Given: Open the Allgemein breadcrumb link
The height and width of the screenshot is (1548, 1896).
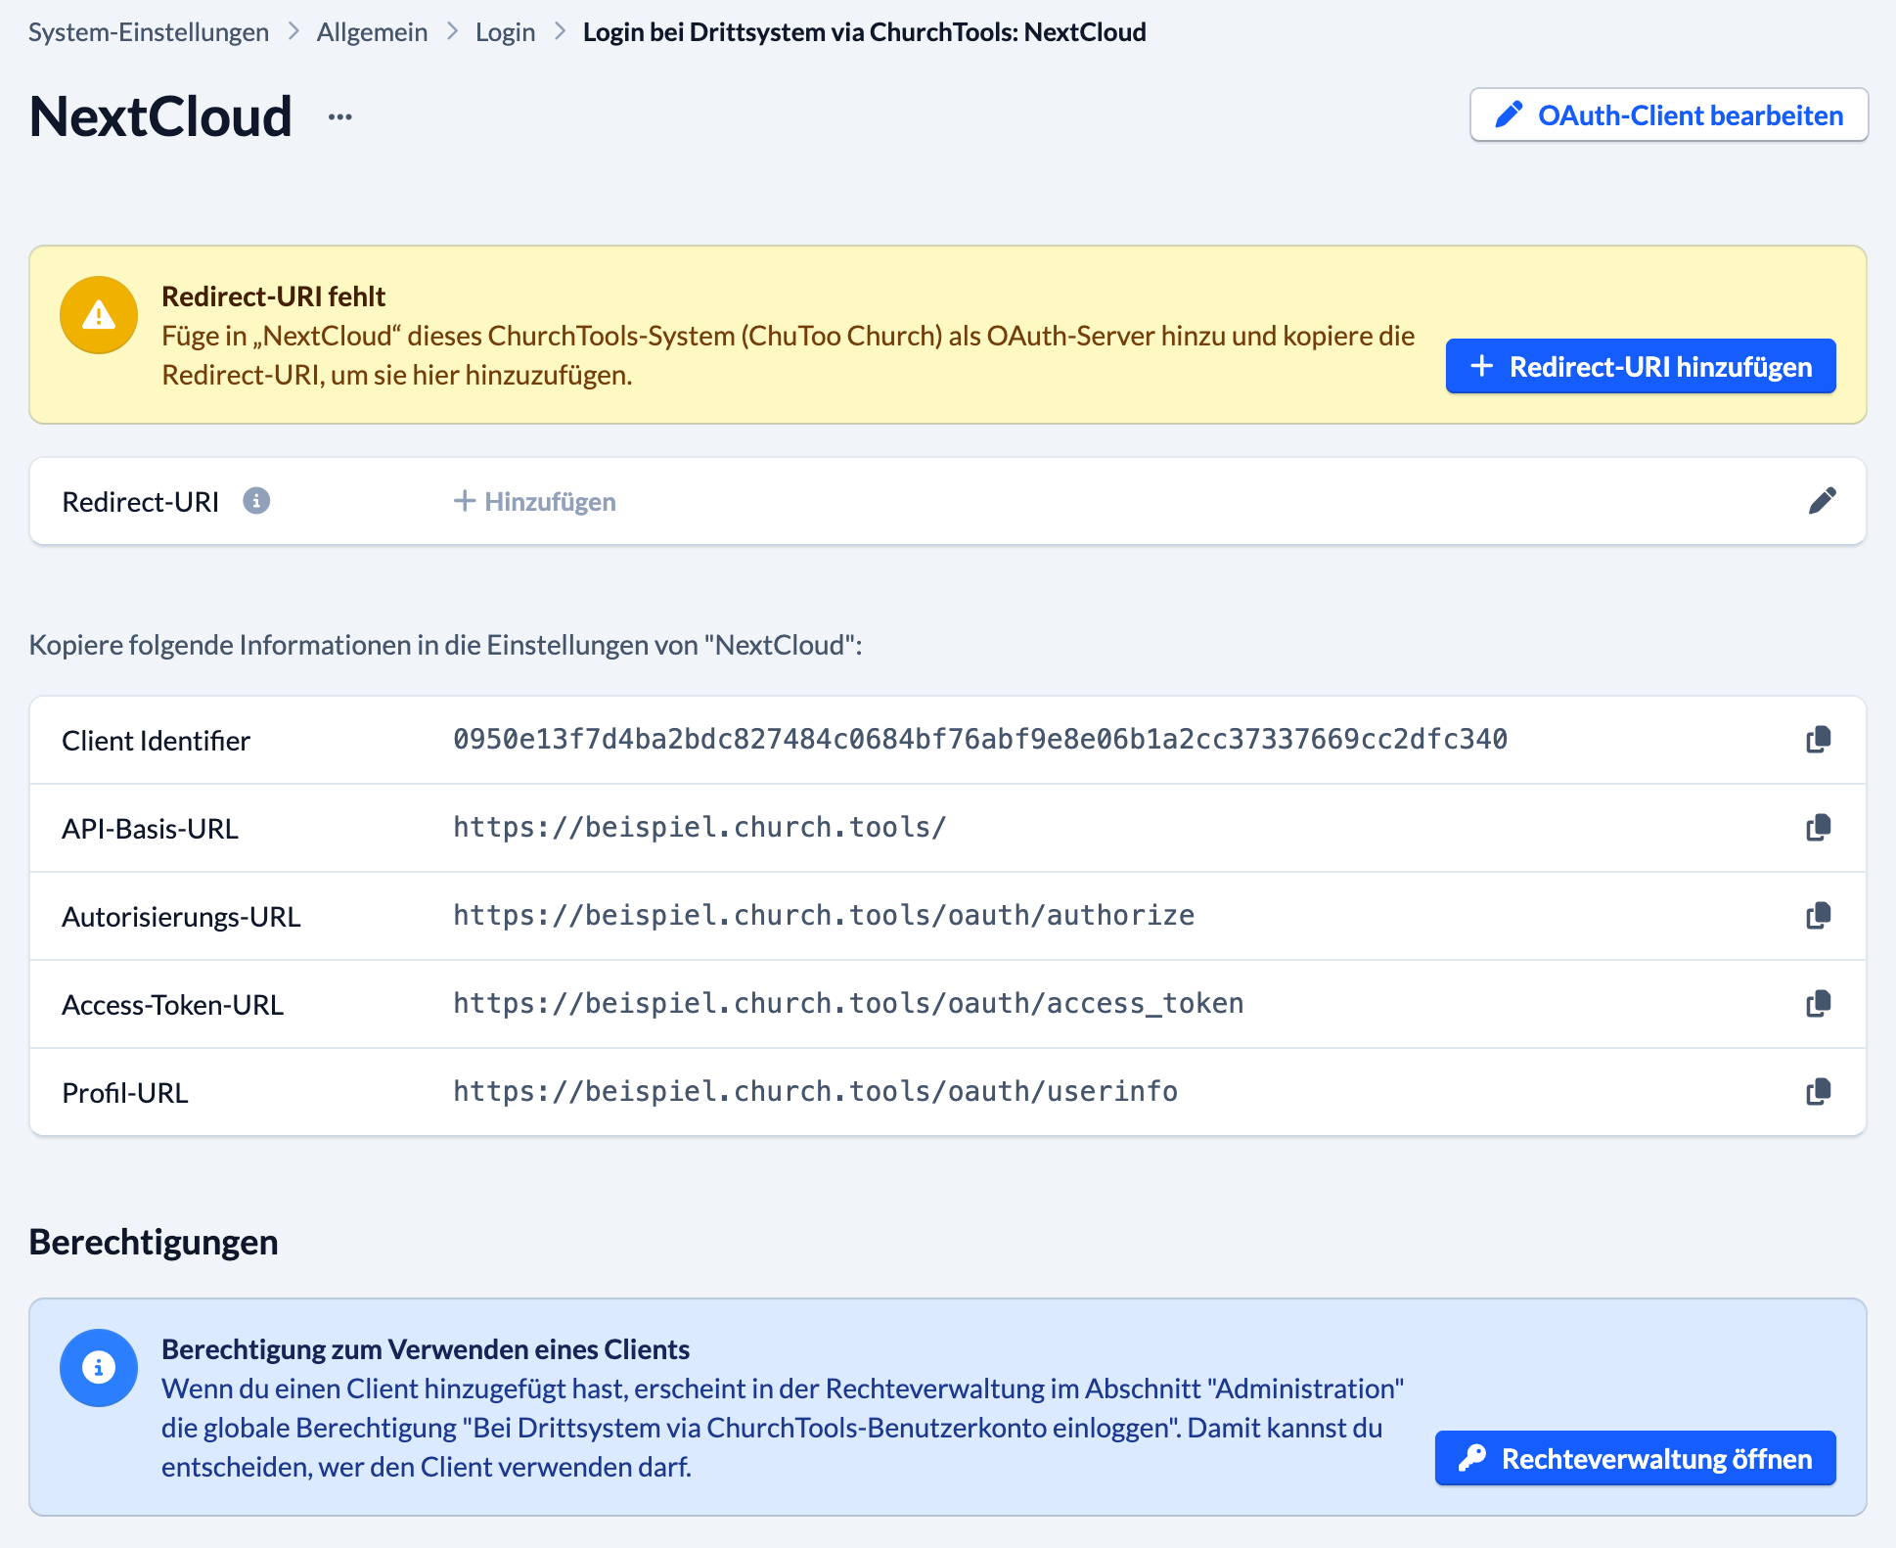Looking at the screenshot, I should click(x=371, y=31).
